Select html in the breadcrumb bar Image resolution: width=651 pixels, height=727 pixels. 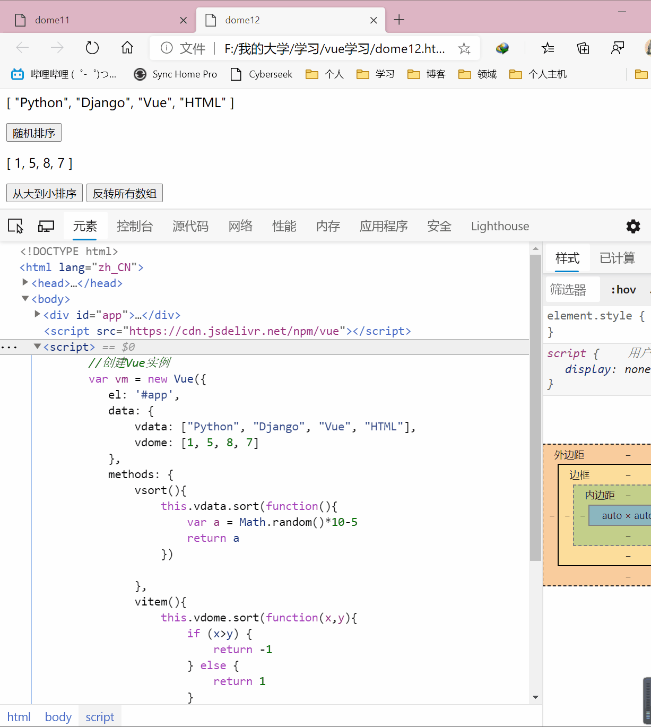click(19, 717)
